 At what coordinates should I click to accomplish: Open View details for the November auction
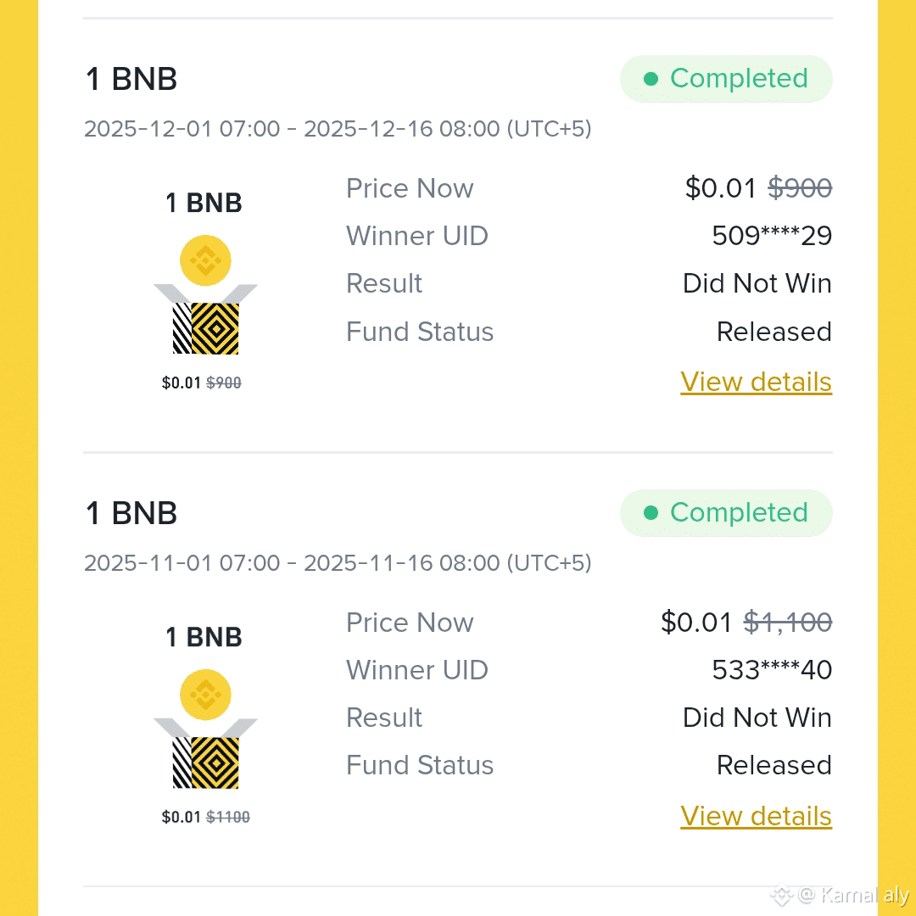pos(757,815)
